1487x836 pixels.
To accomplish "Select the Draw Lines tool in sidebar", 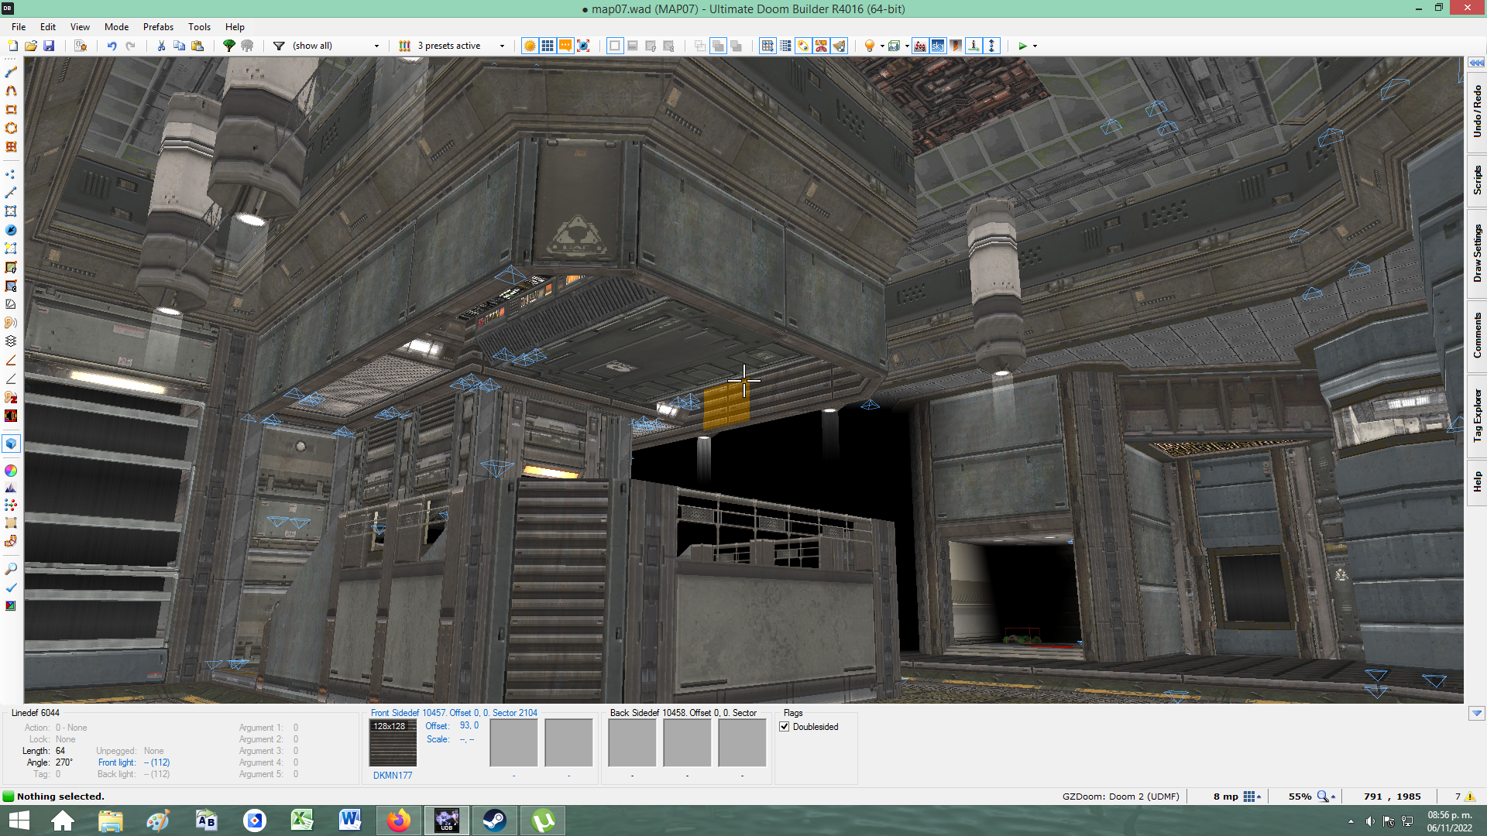I will [x=11, y=72].
